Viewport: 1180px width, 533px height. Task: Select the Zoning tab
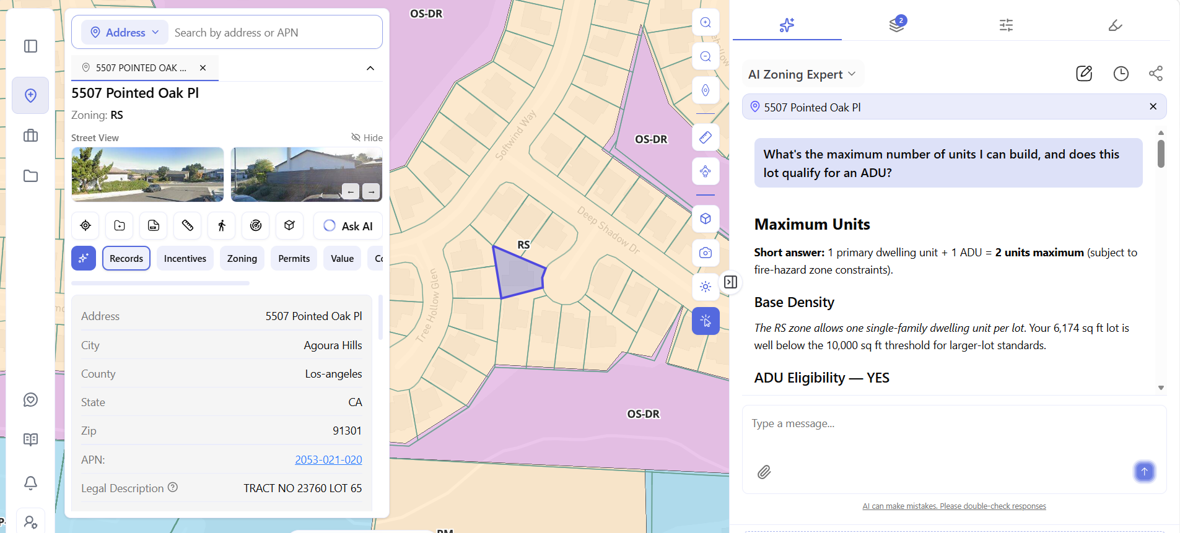click(x=242, y=258)
